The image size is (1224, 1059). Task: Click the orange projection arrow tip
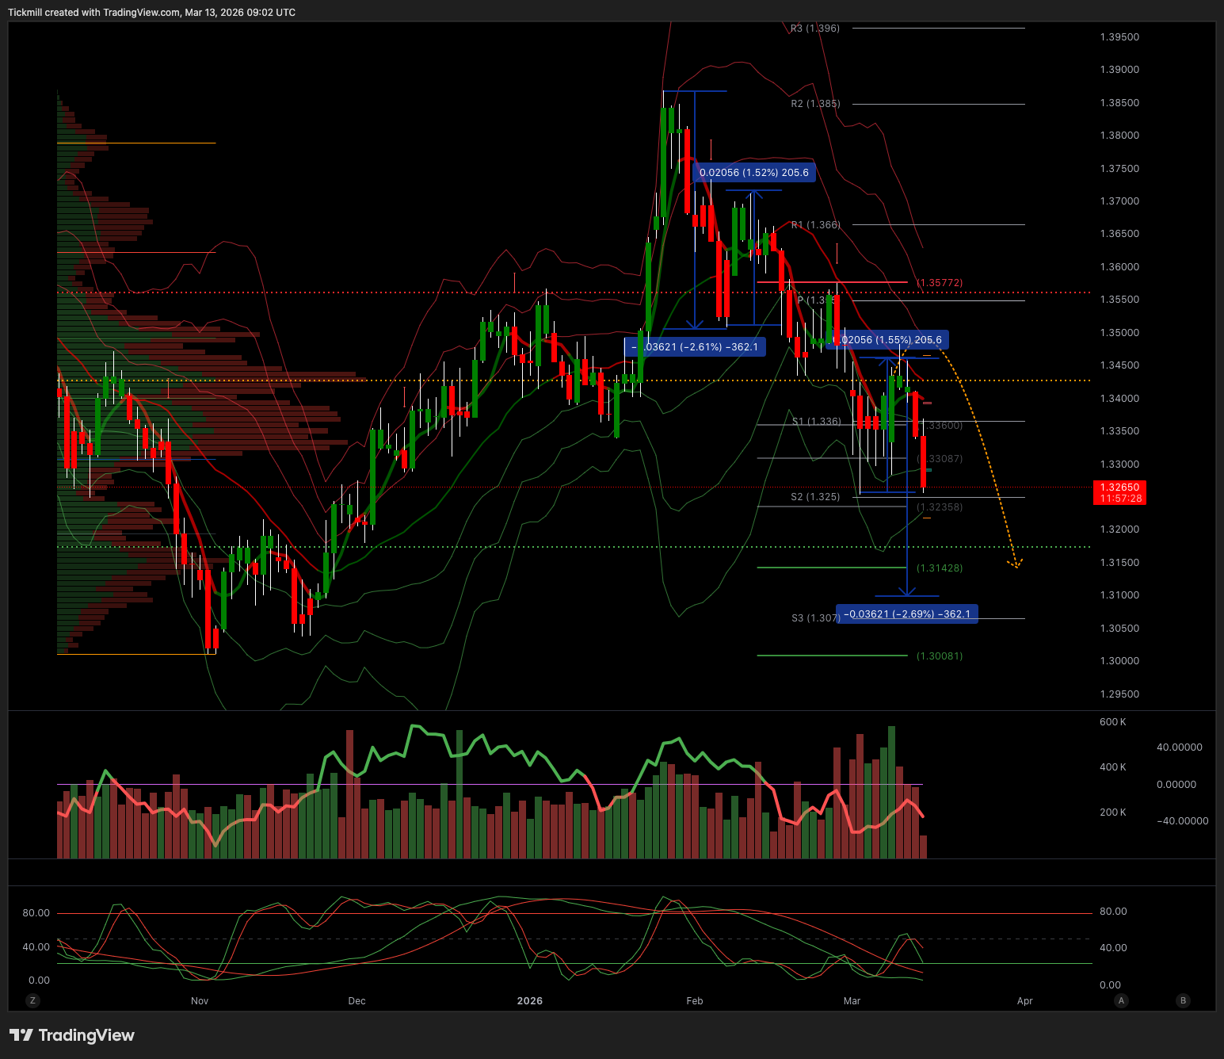pyautogui.click(x=1016, y=564)
